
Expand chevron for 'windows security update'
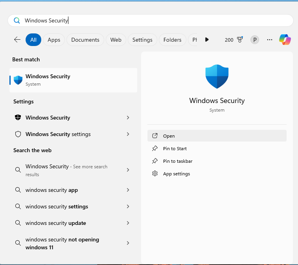coord(128,223)
